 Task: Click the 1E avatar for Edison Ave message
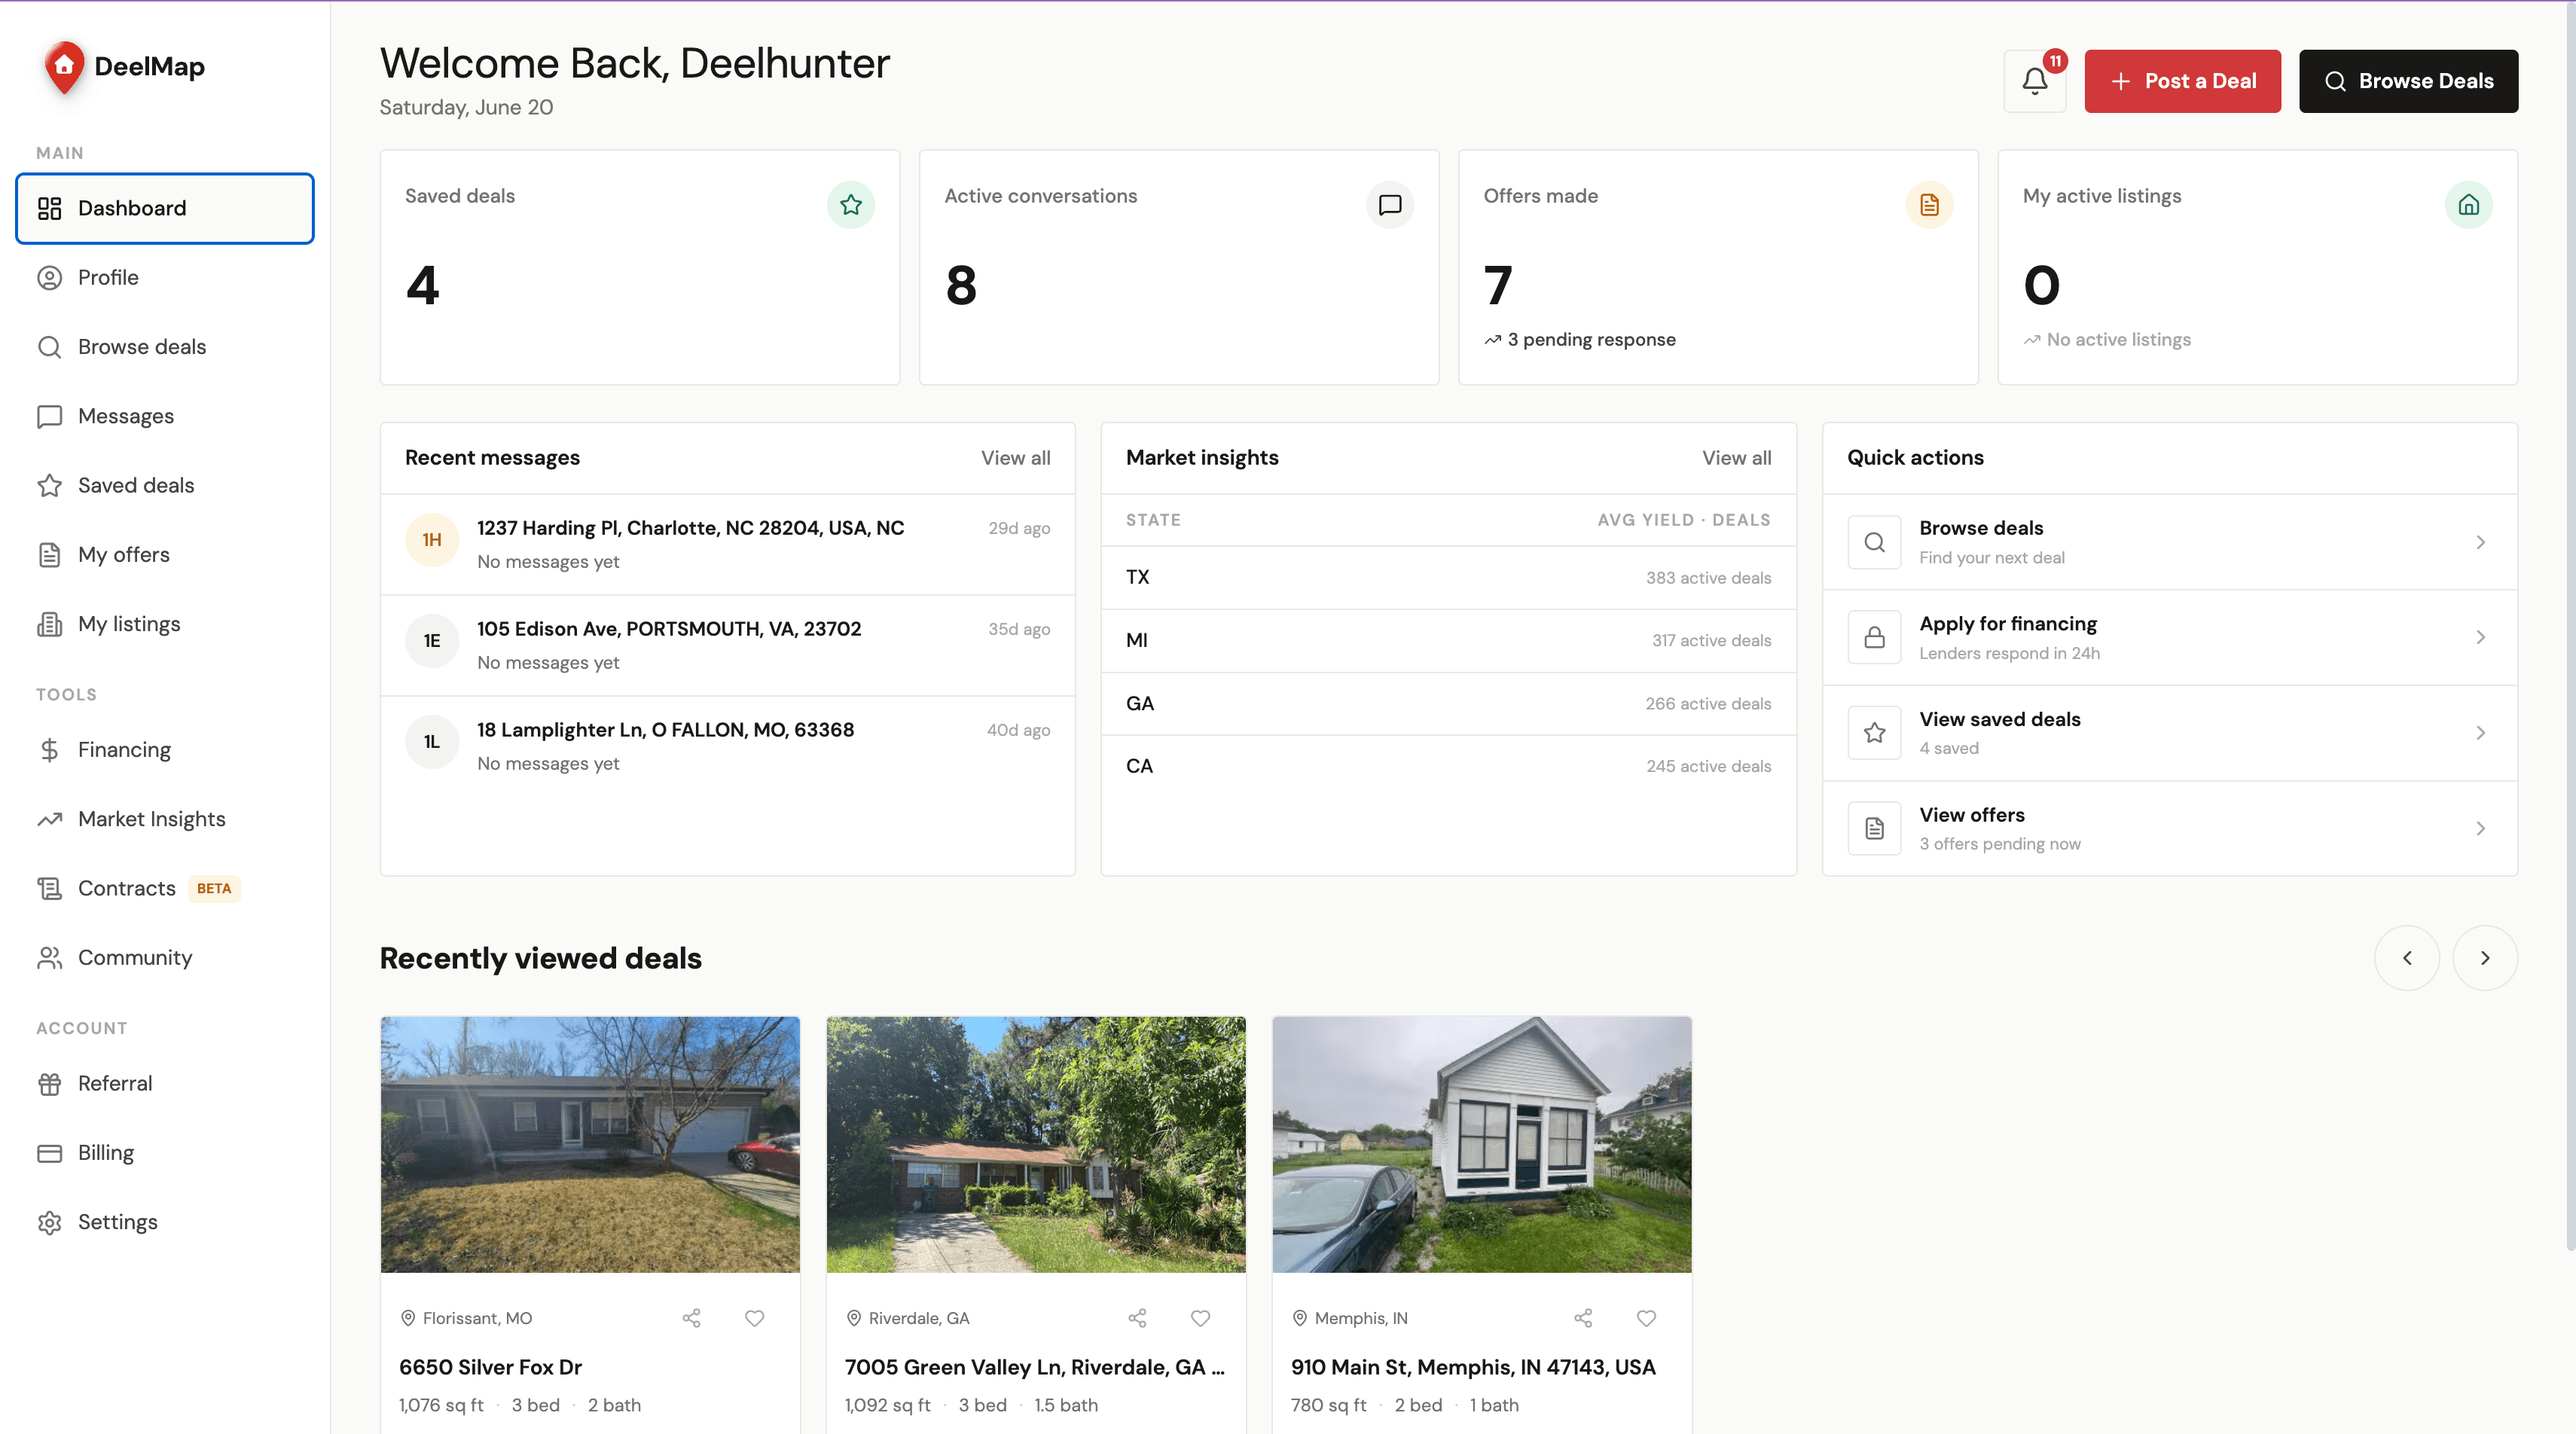click(432, 641)
